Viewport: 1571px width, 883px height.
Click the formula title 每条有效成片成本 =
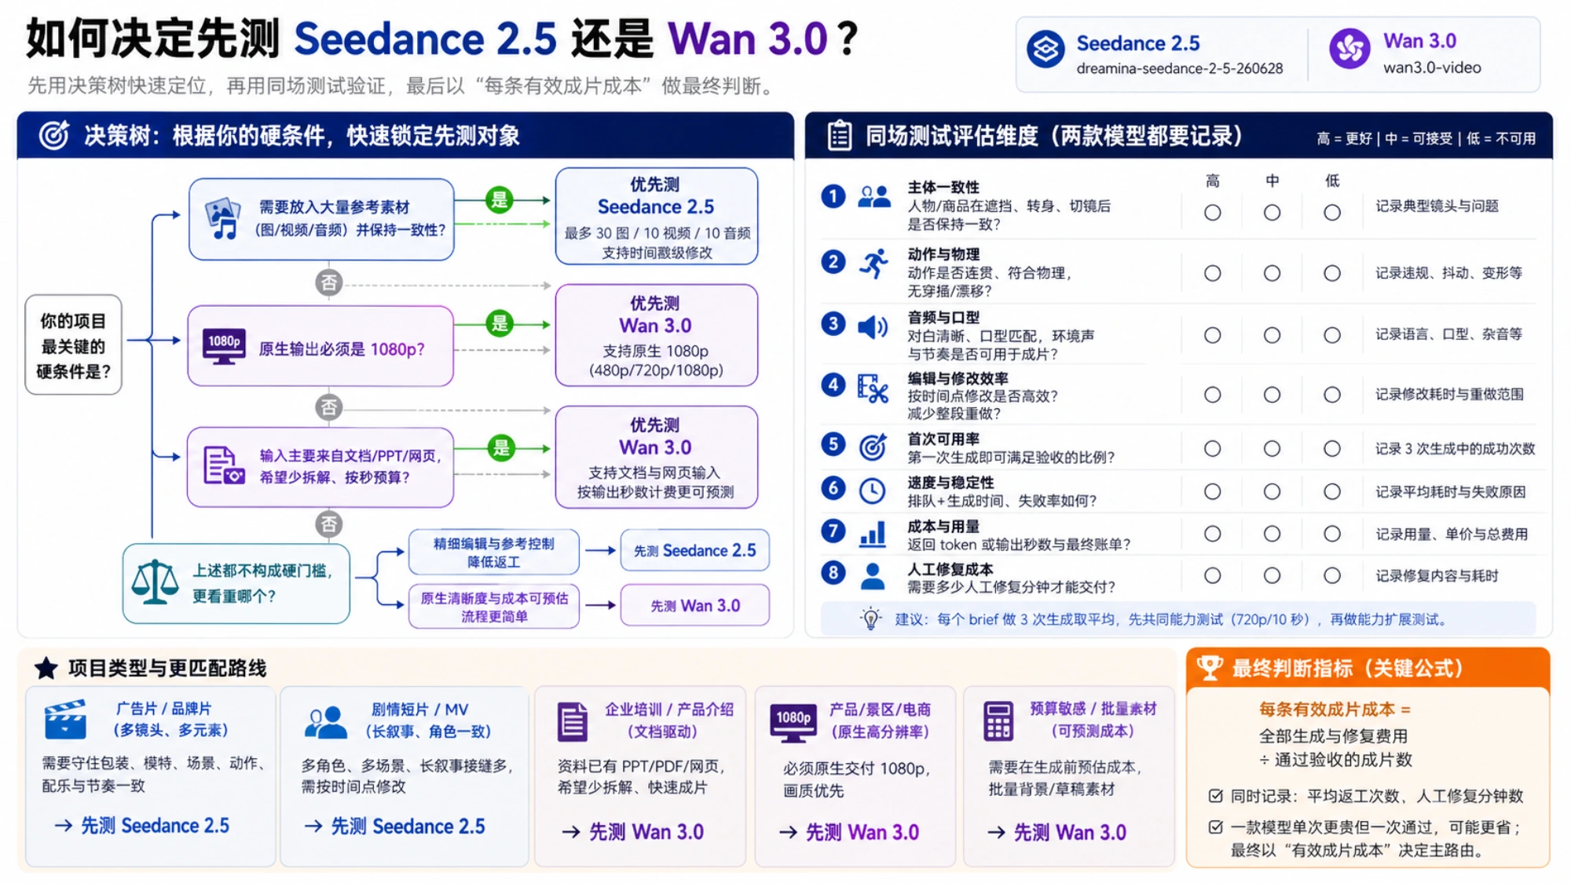[1335, 710]
